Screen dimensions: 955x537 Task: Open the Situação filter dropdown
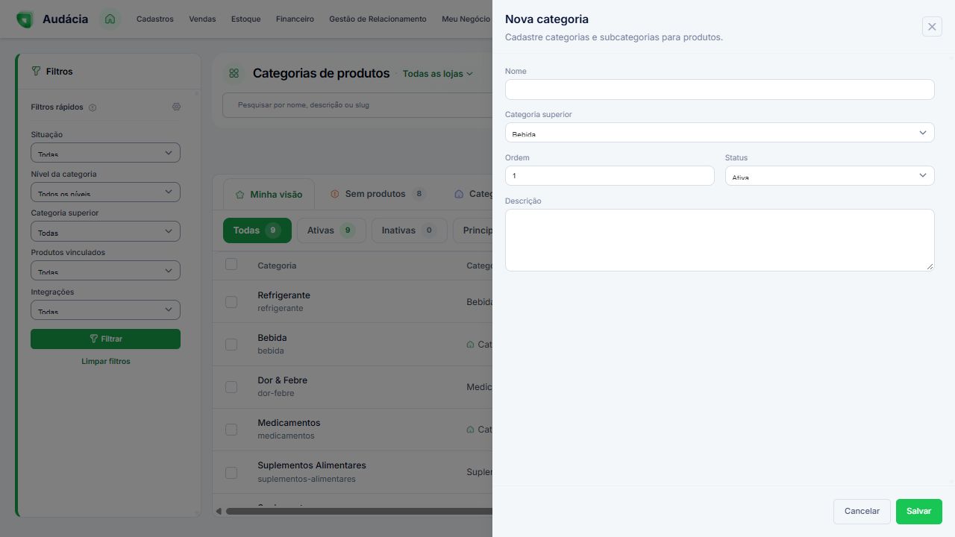click(x=105, y=152)
